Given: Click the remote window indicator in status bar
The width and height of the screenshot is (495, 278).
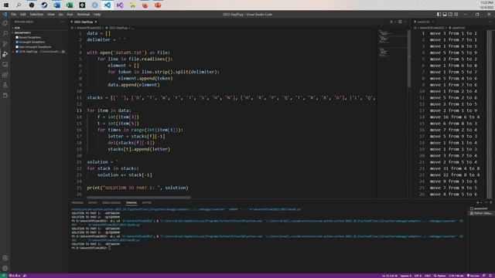Looking at the screenshot, I should (x=3, y=276).
